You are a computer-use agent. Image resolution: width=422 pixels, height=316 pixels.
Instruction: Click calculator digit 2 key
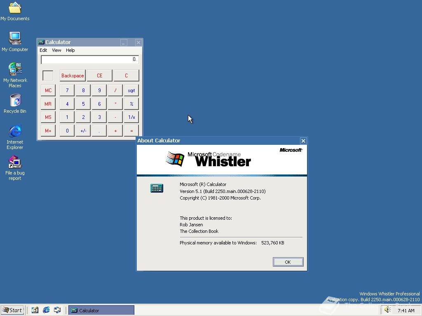pos(83,117)
